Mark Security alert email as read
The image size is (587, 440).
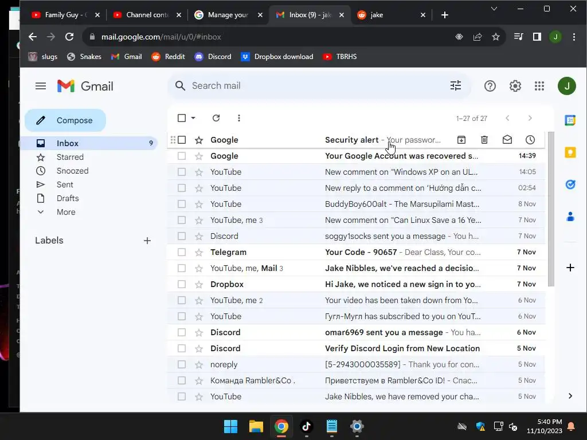click(507, 140)
